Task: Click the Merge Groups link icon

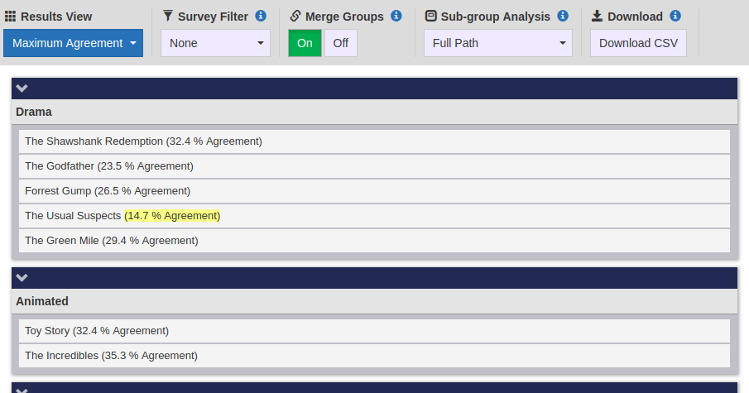Action: tap(295, 17)
